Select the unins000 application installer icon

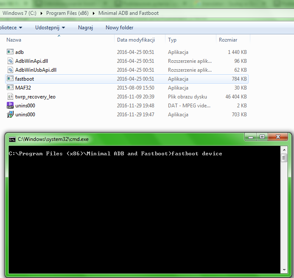point(11,115)
